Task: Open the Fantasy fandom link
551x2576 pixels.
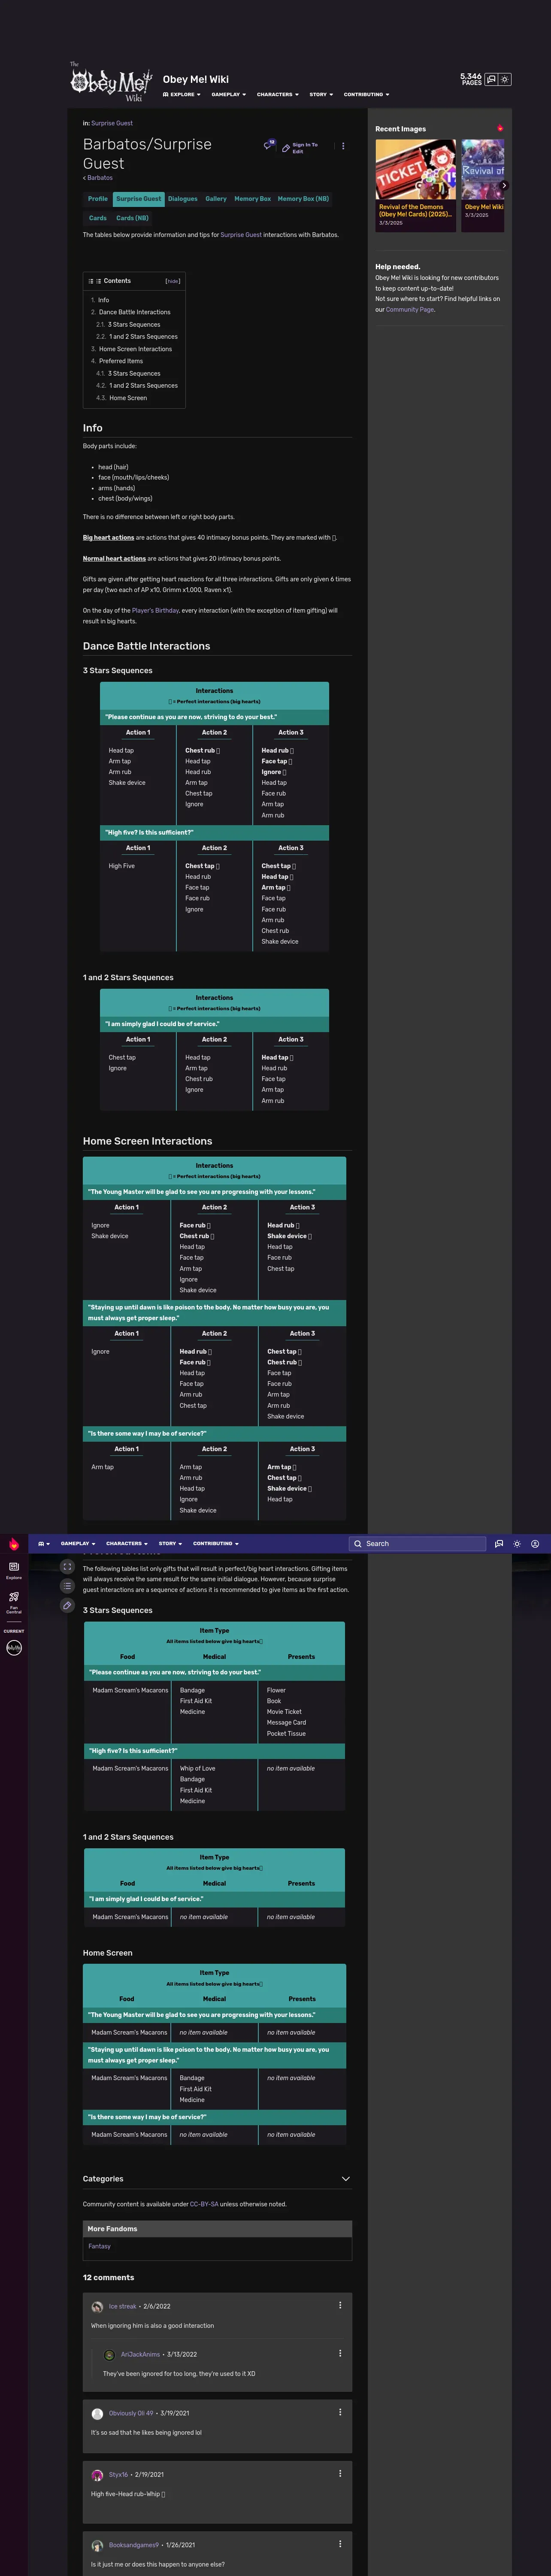Action: pos(99,2246)
